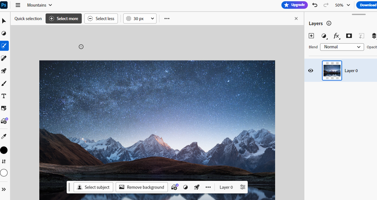Hide Layer 0 with the eye icon
Screen dimensions: 377x200
[x=311, y=71]
